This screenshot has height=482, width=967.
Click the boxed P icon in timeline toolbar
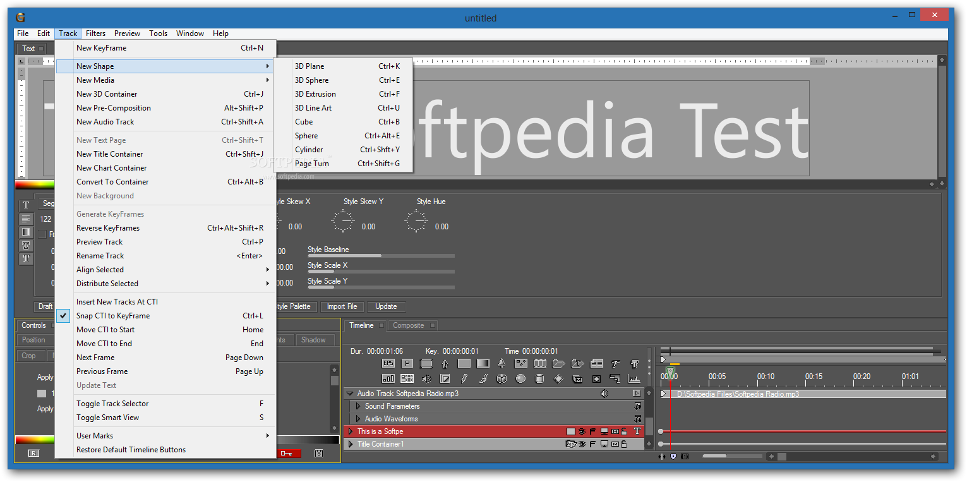[x=407, y=363]
